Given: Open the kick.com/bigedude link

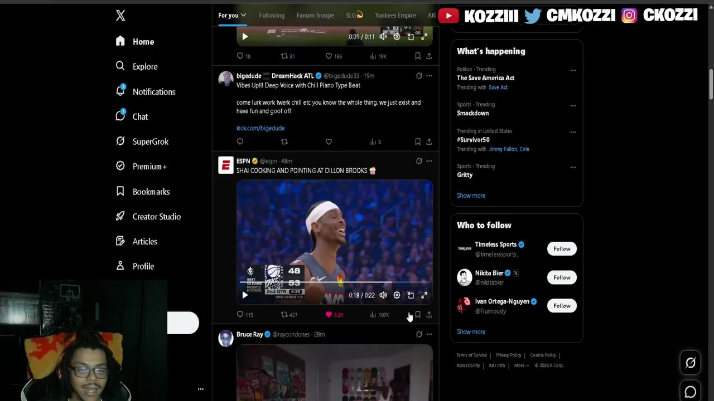Looking at the screenshot, I should [x=260, y=128].
